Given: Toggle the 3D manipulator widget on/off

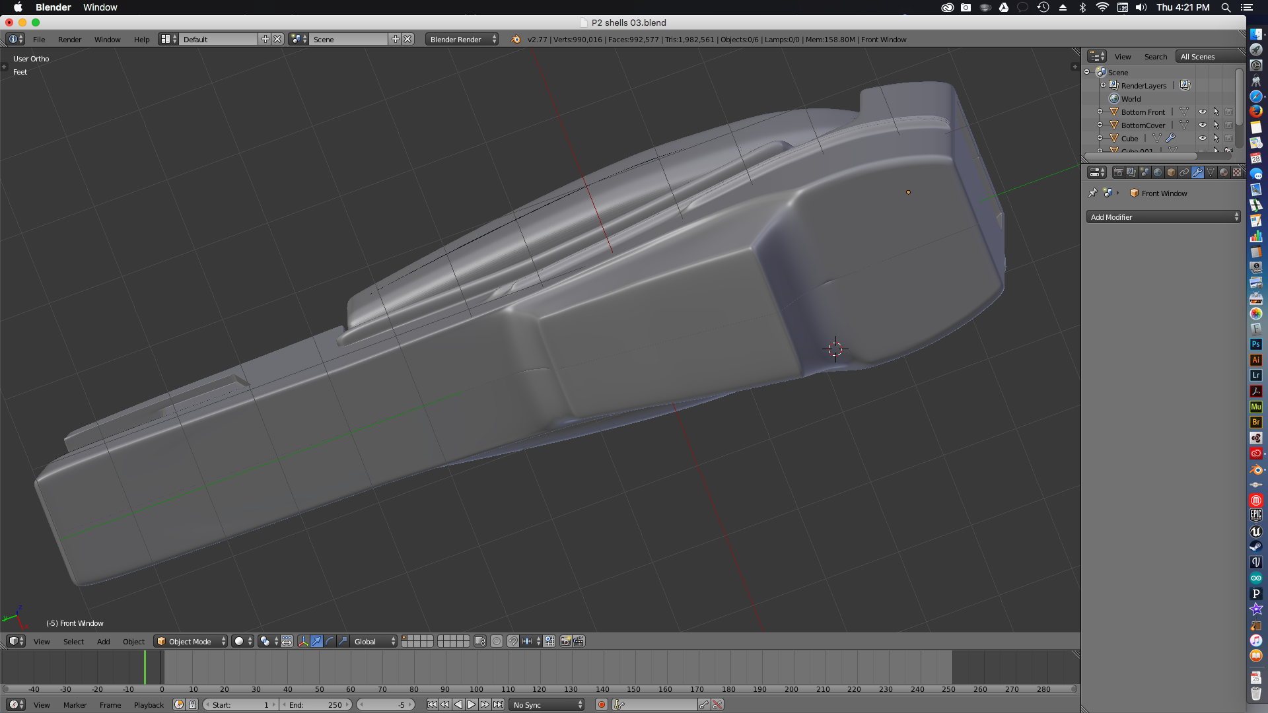Looking at the screenshot, I should click(x=304, y=641).
